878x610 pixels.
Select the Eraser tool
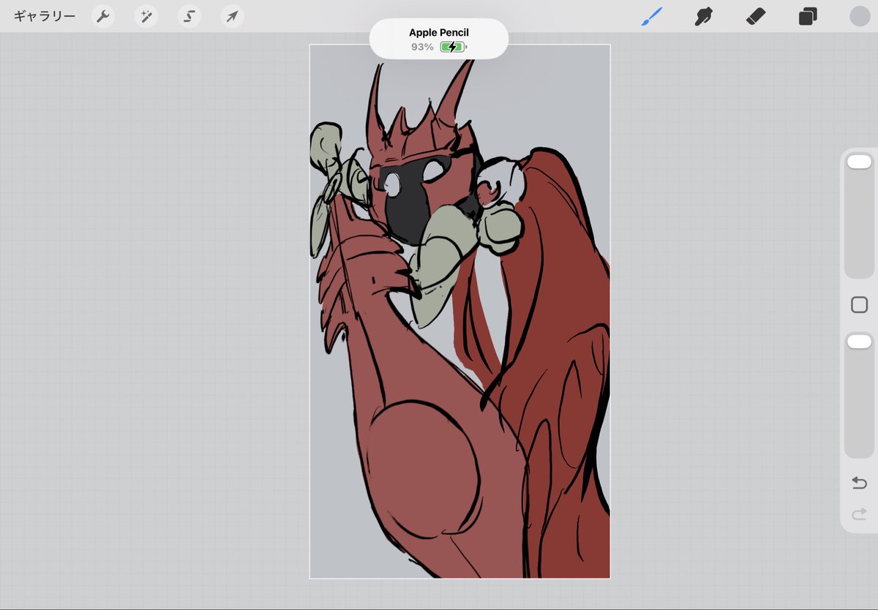[x=756, y=16]
